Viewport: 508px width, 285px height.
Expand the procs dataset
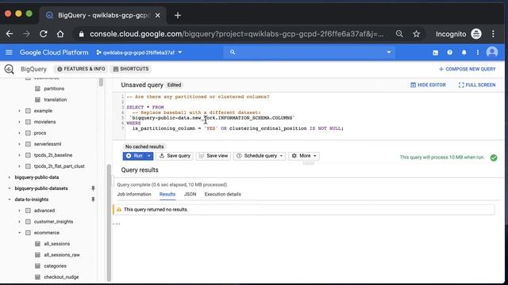(x=19, y=133)
